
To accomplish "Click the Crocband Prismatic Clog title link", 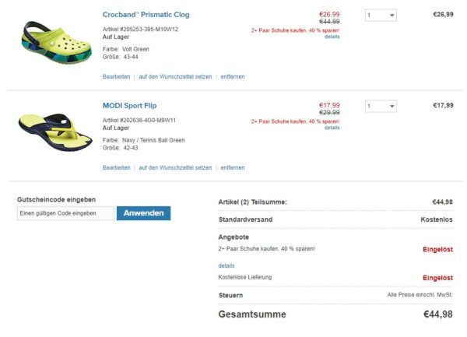I will [x=146, y=15].
